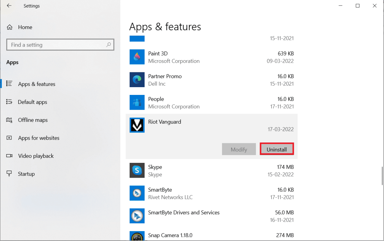This screenshot has width=384, height=241.
Task: Click the Skype app icon
Action: pos(137,170)
